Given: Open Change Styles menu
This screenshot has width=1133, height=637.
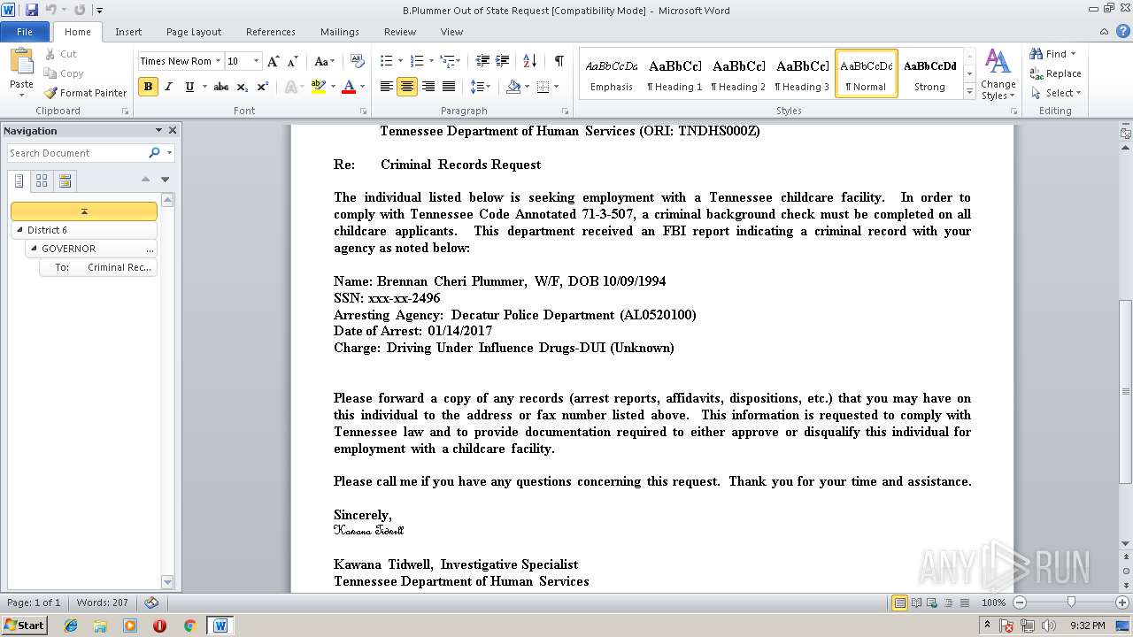Looking at the screenshot, I should pyautogui.click(x=998, y=75).
